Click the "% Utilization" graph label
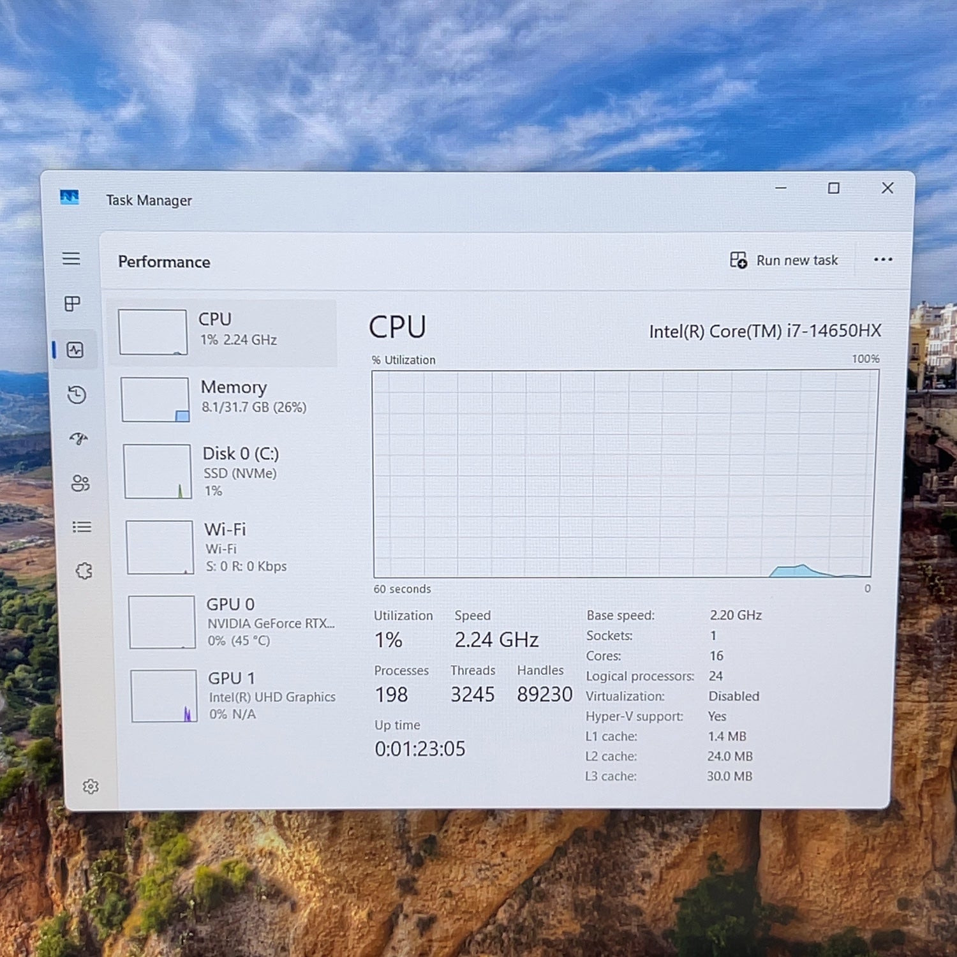Image resolution: width=957 pixels, height=957 pixels. [404, 360]
